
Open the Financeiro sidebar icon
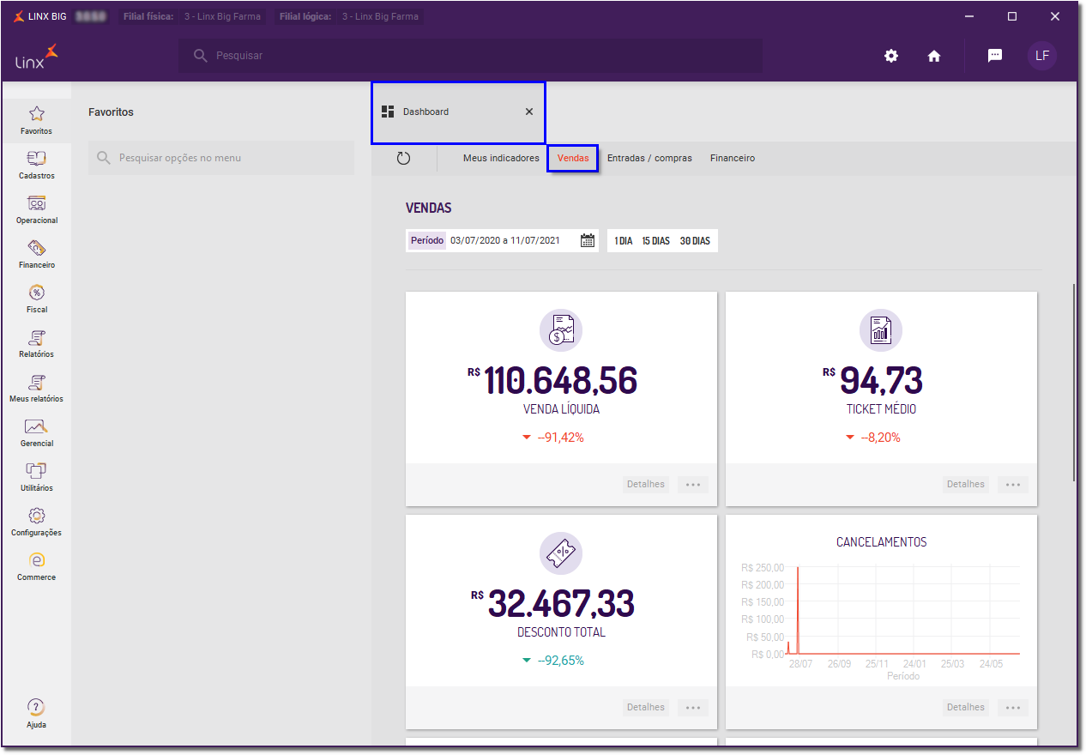click(x=37, y=248)
